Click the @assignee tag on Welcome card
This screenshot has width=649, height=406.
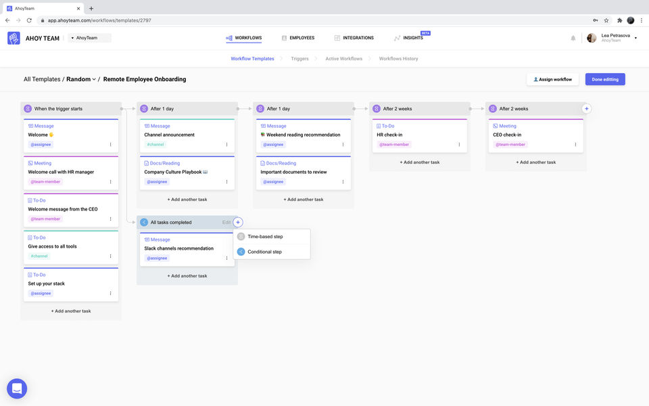[x=41, y=145]
